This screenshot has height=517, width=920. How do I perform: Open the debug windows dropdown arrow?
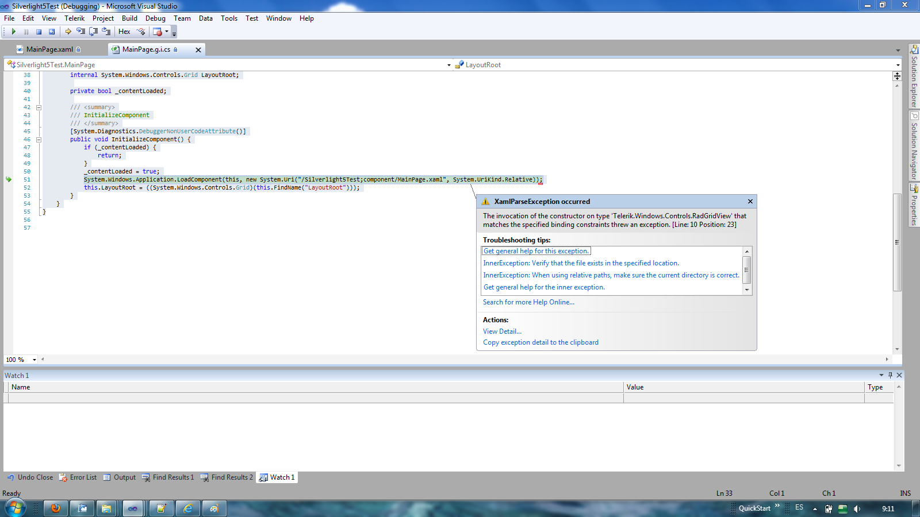pyautogui.click(x=167, y=32)
